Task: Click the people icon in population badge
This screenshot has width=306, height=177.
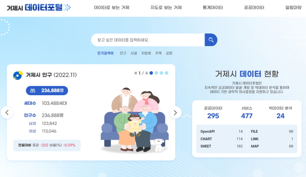Action: (33, 90)
